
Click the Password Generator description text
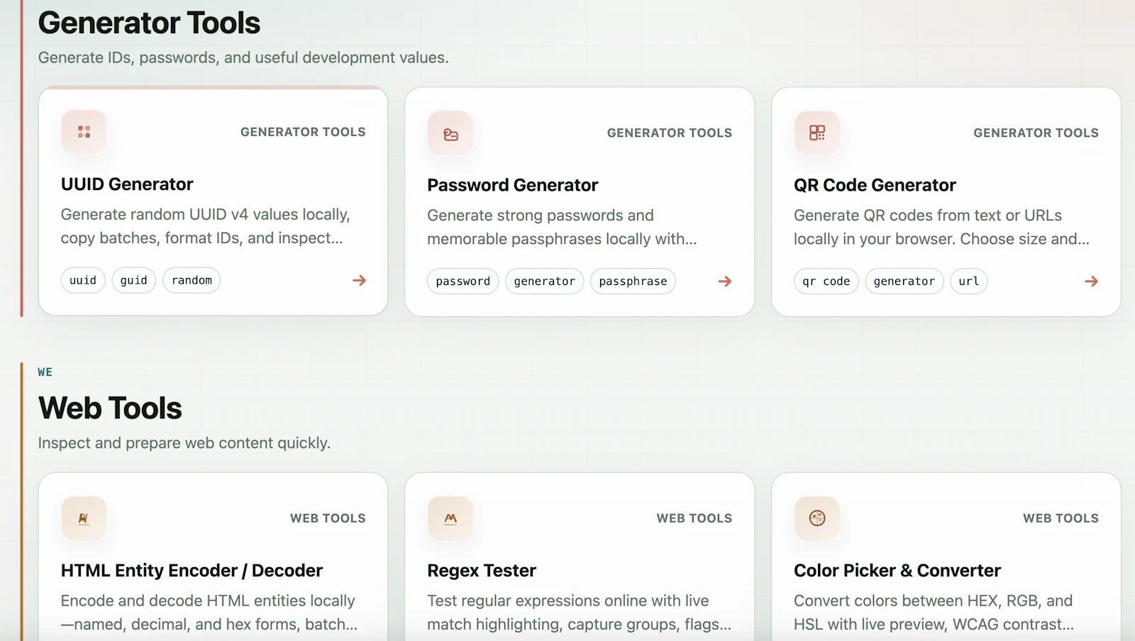tap(562, 228)
